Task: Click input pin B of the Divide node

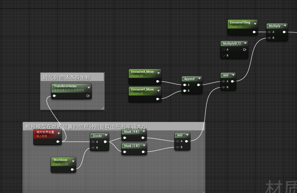Action: (x=93, y=147)
